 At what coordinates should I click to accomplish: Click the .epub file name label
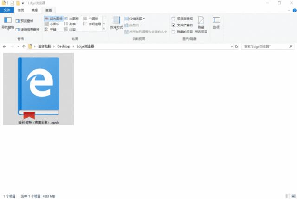click(x=39, y=122)
